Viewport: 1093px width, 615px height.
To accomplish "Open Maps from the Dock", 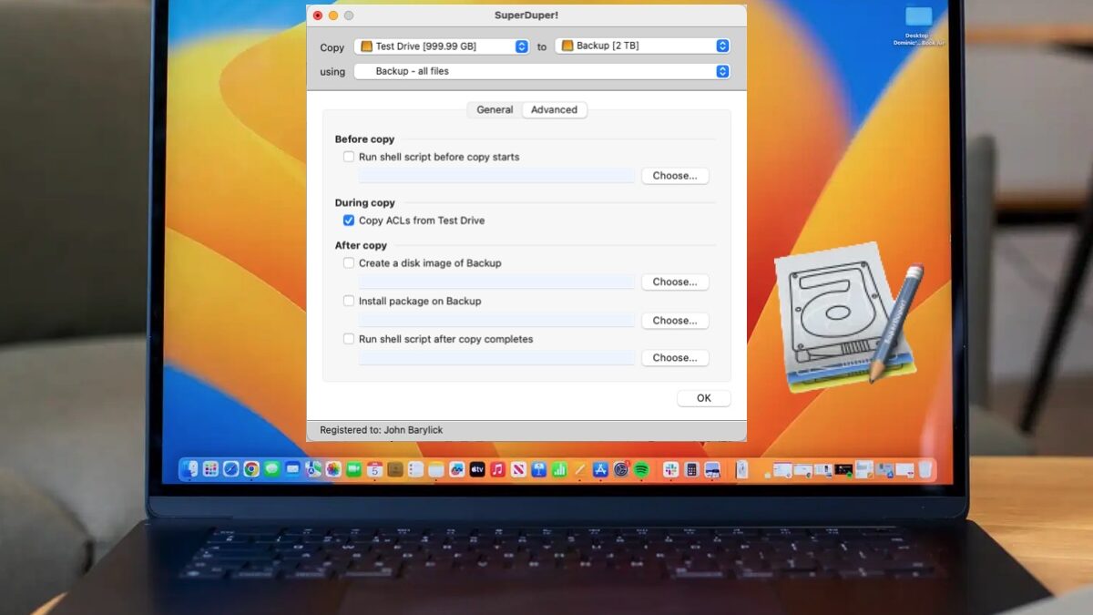I will point(312,469).
